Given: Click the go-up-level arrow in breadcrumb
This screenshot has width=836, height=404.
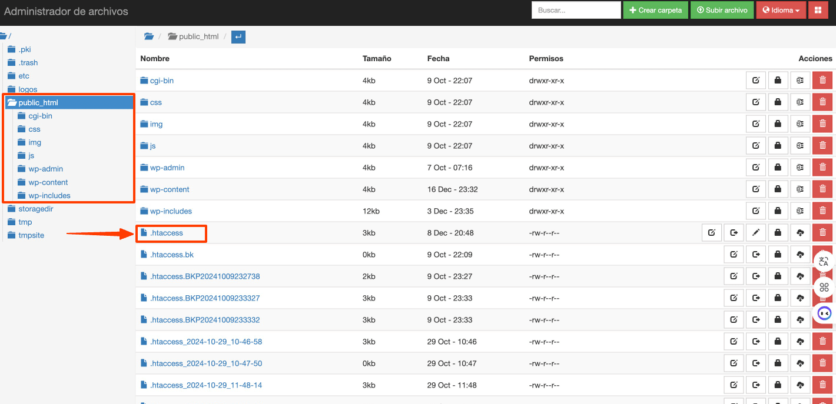Looking at the screenshot, I should click(238, 36).
